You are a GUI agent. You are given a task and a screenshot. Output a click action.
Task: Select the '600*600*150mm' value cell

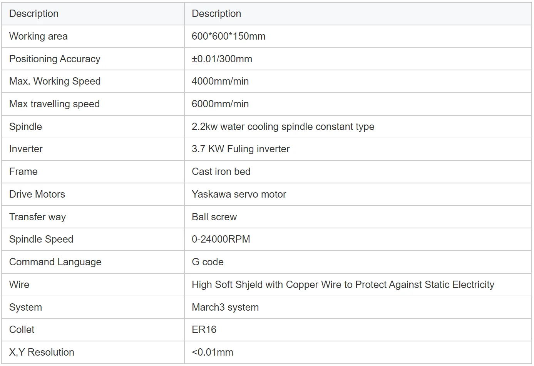(x=228, y=37)
